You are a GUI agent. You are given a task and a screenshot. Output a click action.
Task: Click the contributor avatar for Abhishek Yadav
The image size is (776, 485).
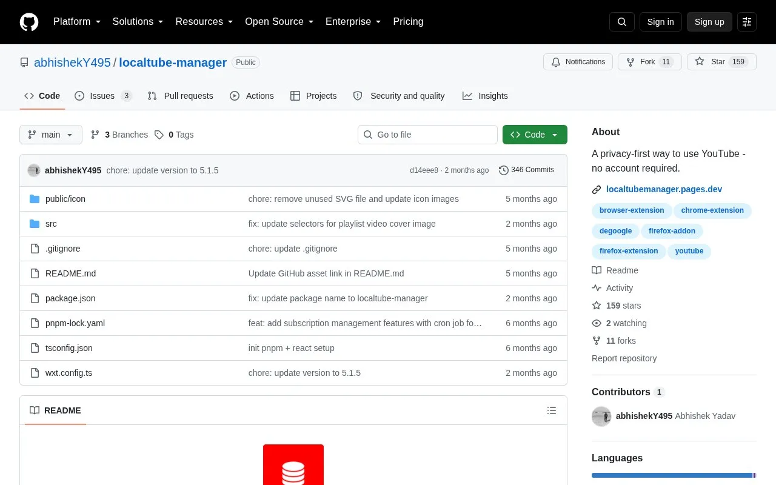(601, 416)
